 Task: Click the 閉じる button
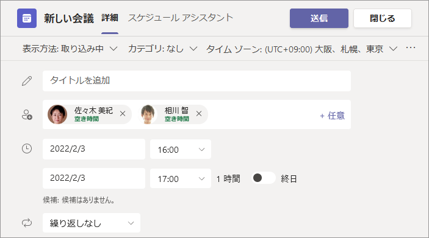[x=383, y=18]
